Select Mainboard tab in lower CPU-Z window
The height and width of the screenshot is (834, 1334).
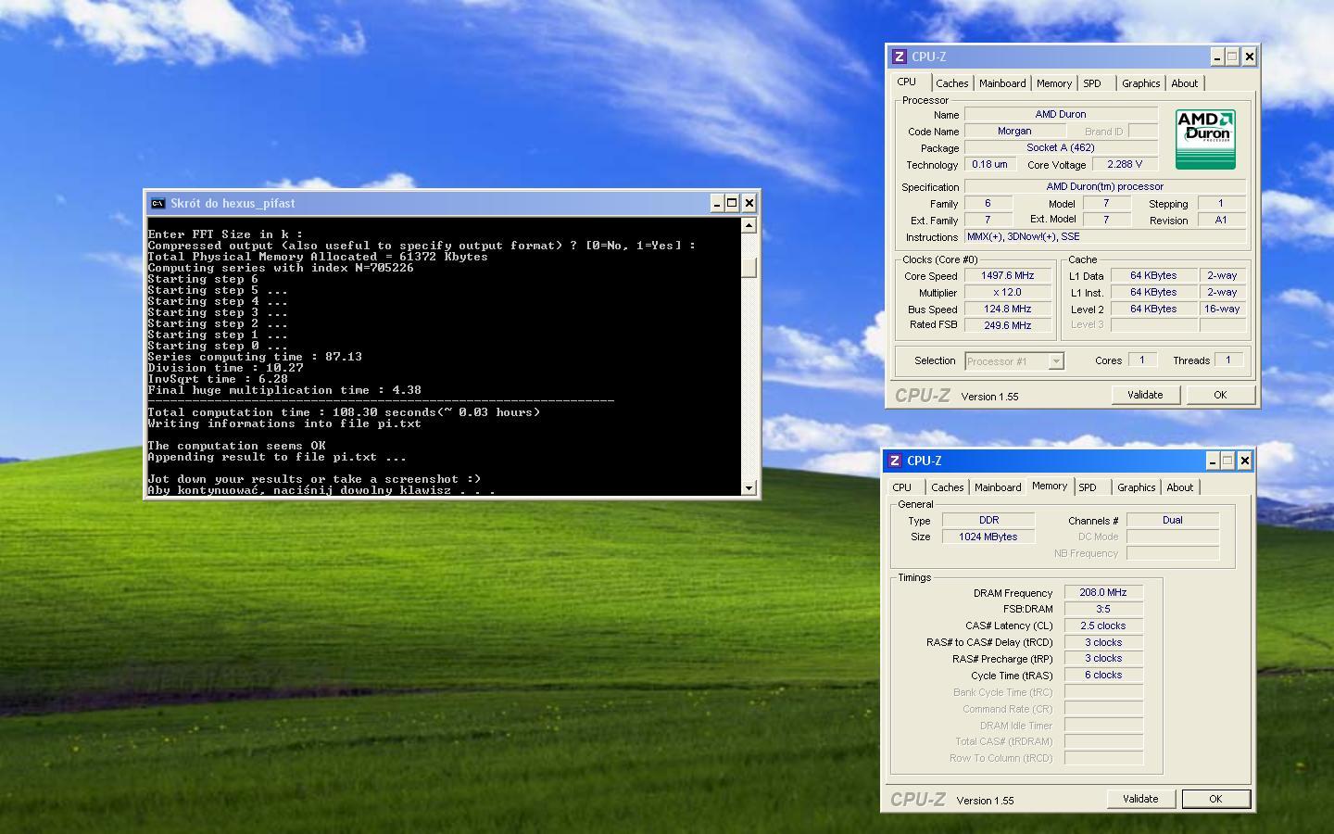[998, 487]
